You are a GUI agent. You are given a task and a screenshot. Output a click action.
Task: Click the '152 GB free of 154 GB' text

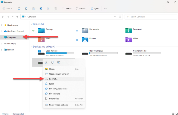coord(142,56)
